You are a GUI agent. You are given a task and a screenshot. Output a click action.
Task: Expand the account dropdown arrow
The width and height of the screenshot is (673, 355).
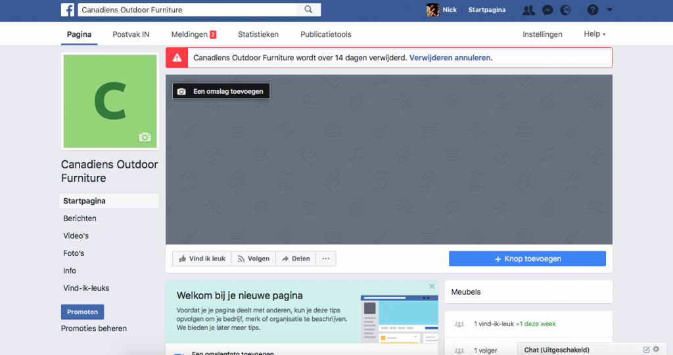609,9
